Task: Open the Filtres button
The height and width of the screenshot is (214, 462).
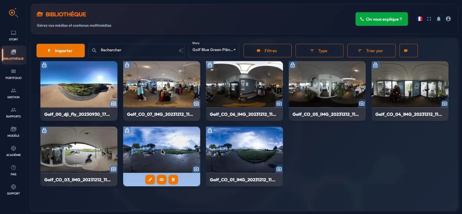Action: coord(267,51)
